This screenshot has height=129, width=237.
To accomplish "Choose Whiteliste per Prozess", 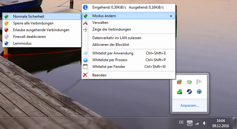I will click(128, 60).
